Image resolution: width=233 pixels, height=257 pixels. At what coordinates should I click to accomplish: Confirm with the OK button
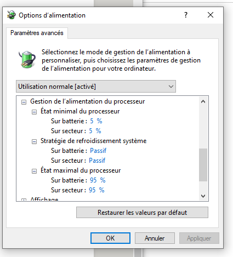click(110, 238)
